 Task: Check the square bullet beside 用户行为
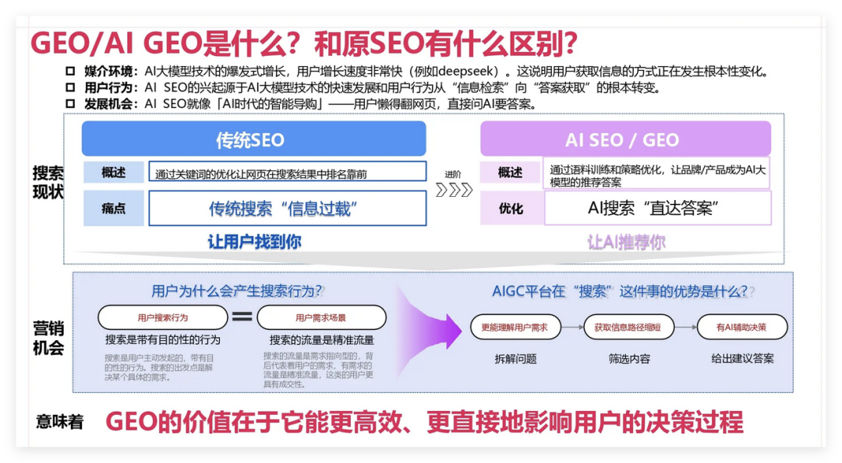point(70,88)
